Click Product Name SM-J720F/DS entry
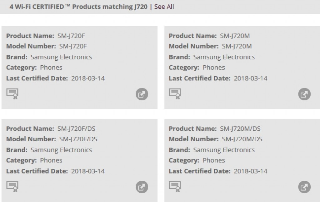The image size is (320, 202). (x=77, y=129)
